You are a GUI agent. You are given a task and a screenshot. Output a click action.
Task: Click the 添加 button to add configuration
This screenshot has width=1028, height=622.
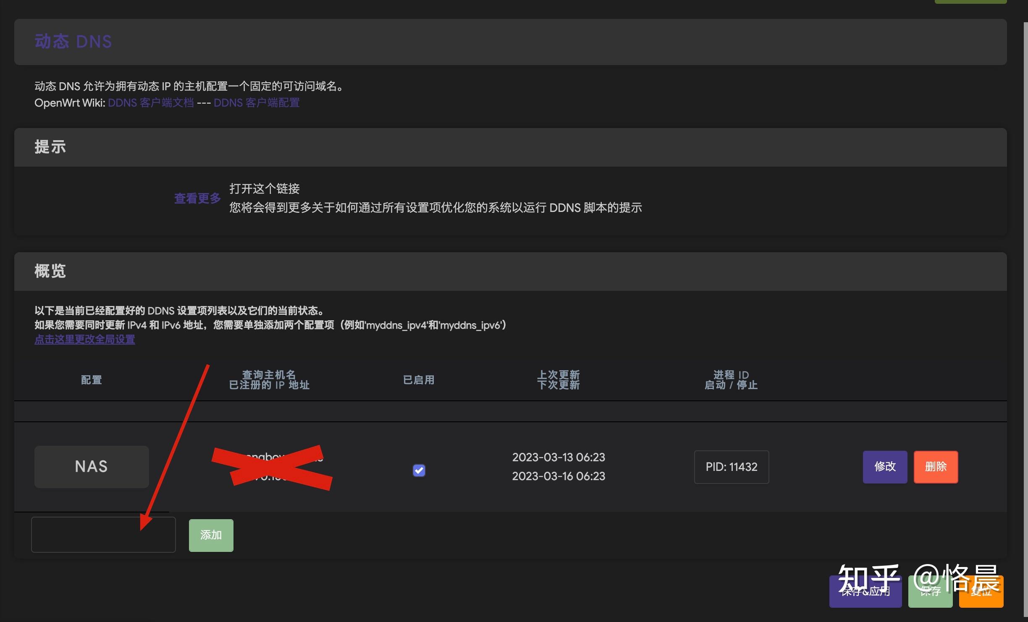(211, 535)
